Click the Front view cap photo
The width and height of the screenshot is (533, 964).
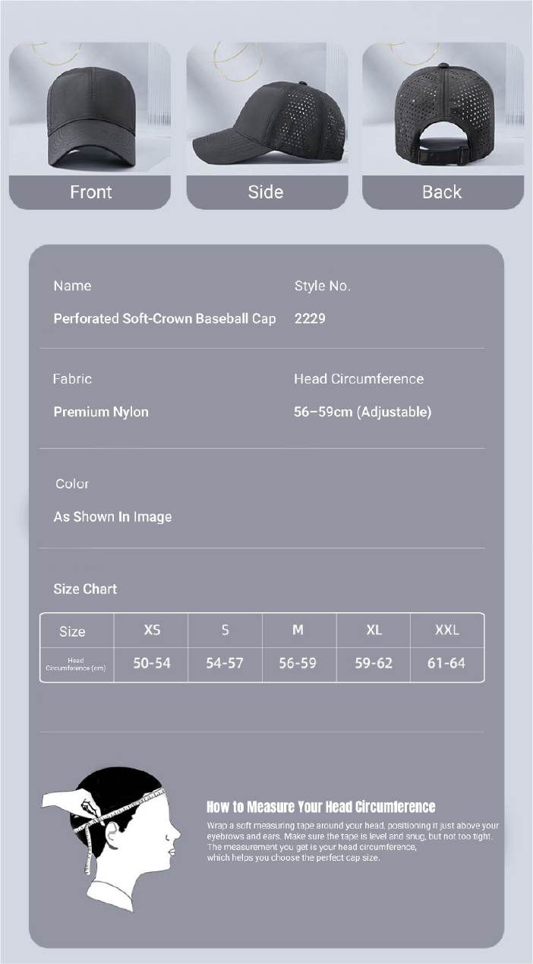point(90,109)
